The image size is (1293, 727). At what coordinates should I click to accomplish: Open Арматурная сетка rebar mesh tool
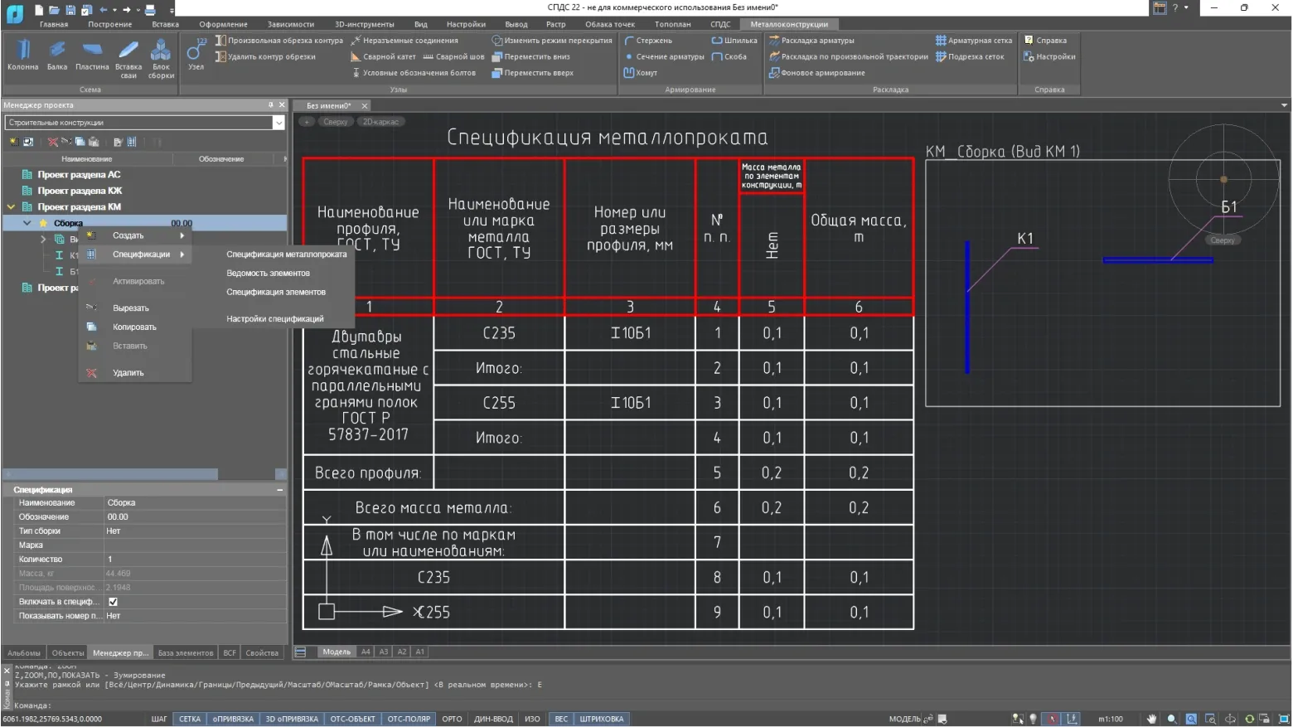pyautogui.click(x=974, y=40)
